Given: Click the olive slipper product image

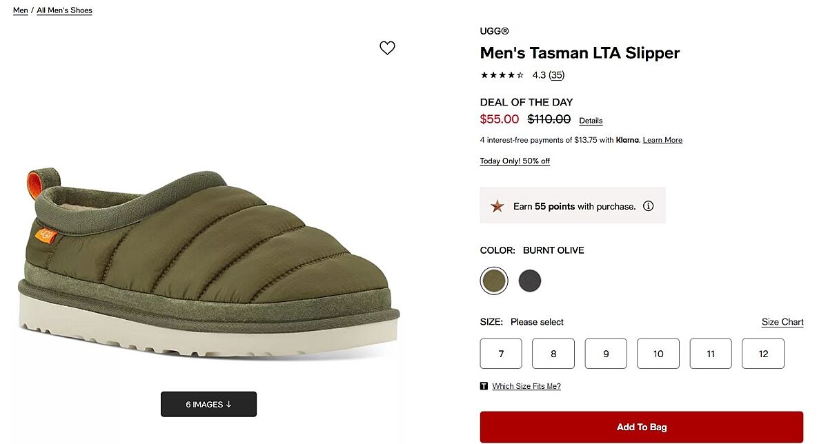Looking at the screenshot, I should click(x=207, y=262).
